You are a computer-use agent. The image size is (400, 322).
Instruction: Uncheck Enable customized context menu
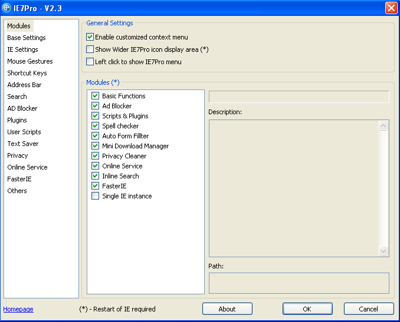(90, 37)
